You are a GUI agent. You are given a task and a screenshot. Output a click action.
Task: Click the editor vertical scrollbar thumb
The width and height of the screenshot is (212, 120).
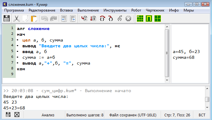click(x=167, y=53)
